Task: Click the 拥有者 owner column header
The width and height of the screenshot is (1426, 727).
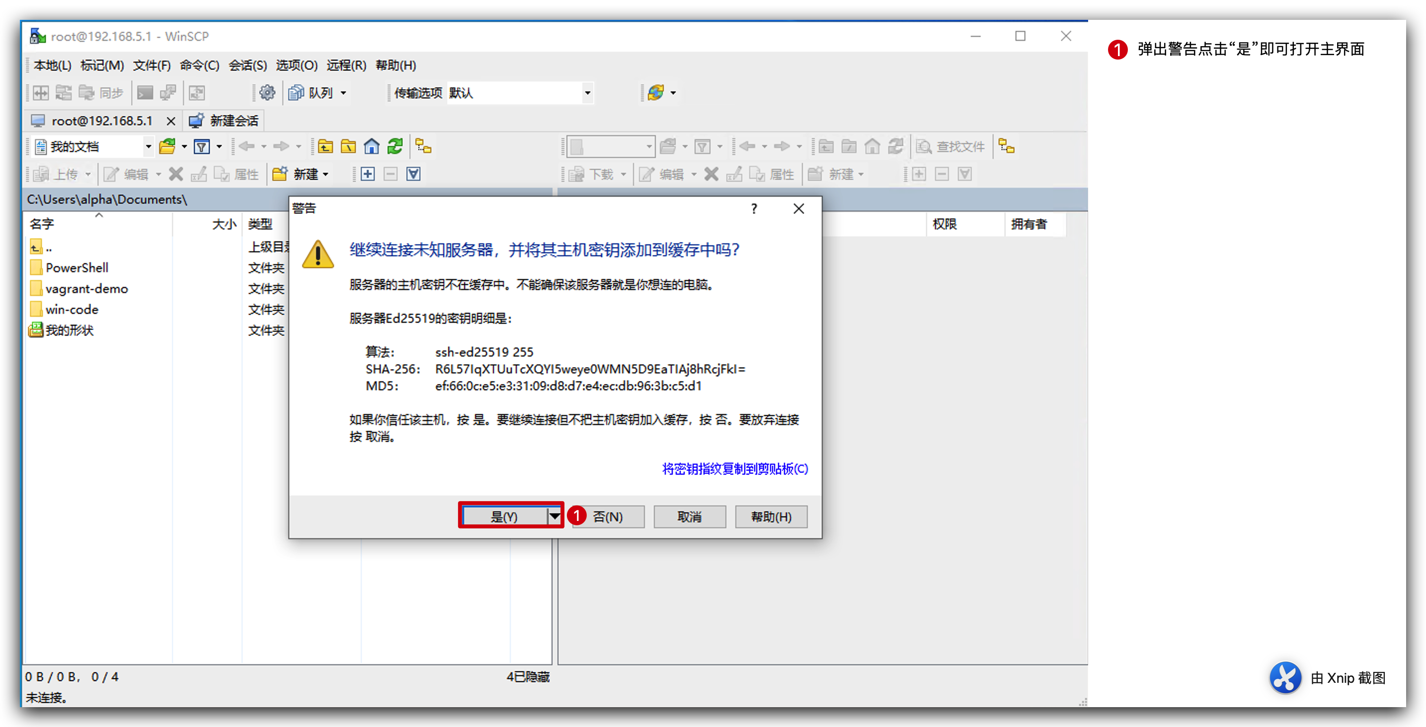Action: pyautogui.click(x=1035, y=224)
